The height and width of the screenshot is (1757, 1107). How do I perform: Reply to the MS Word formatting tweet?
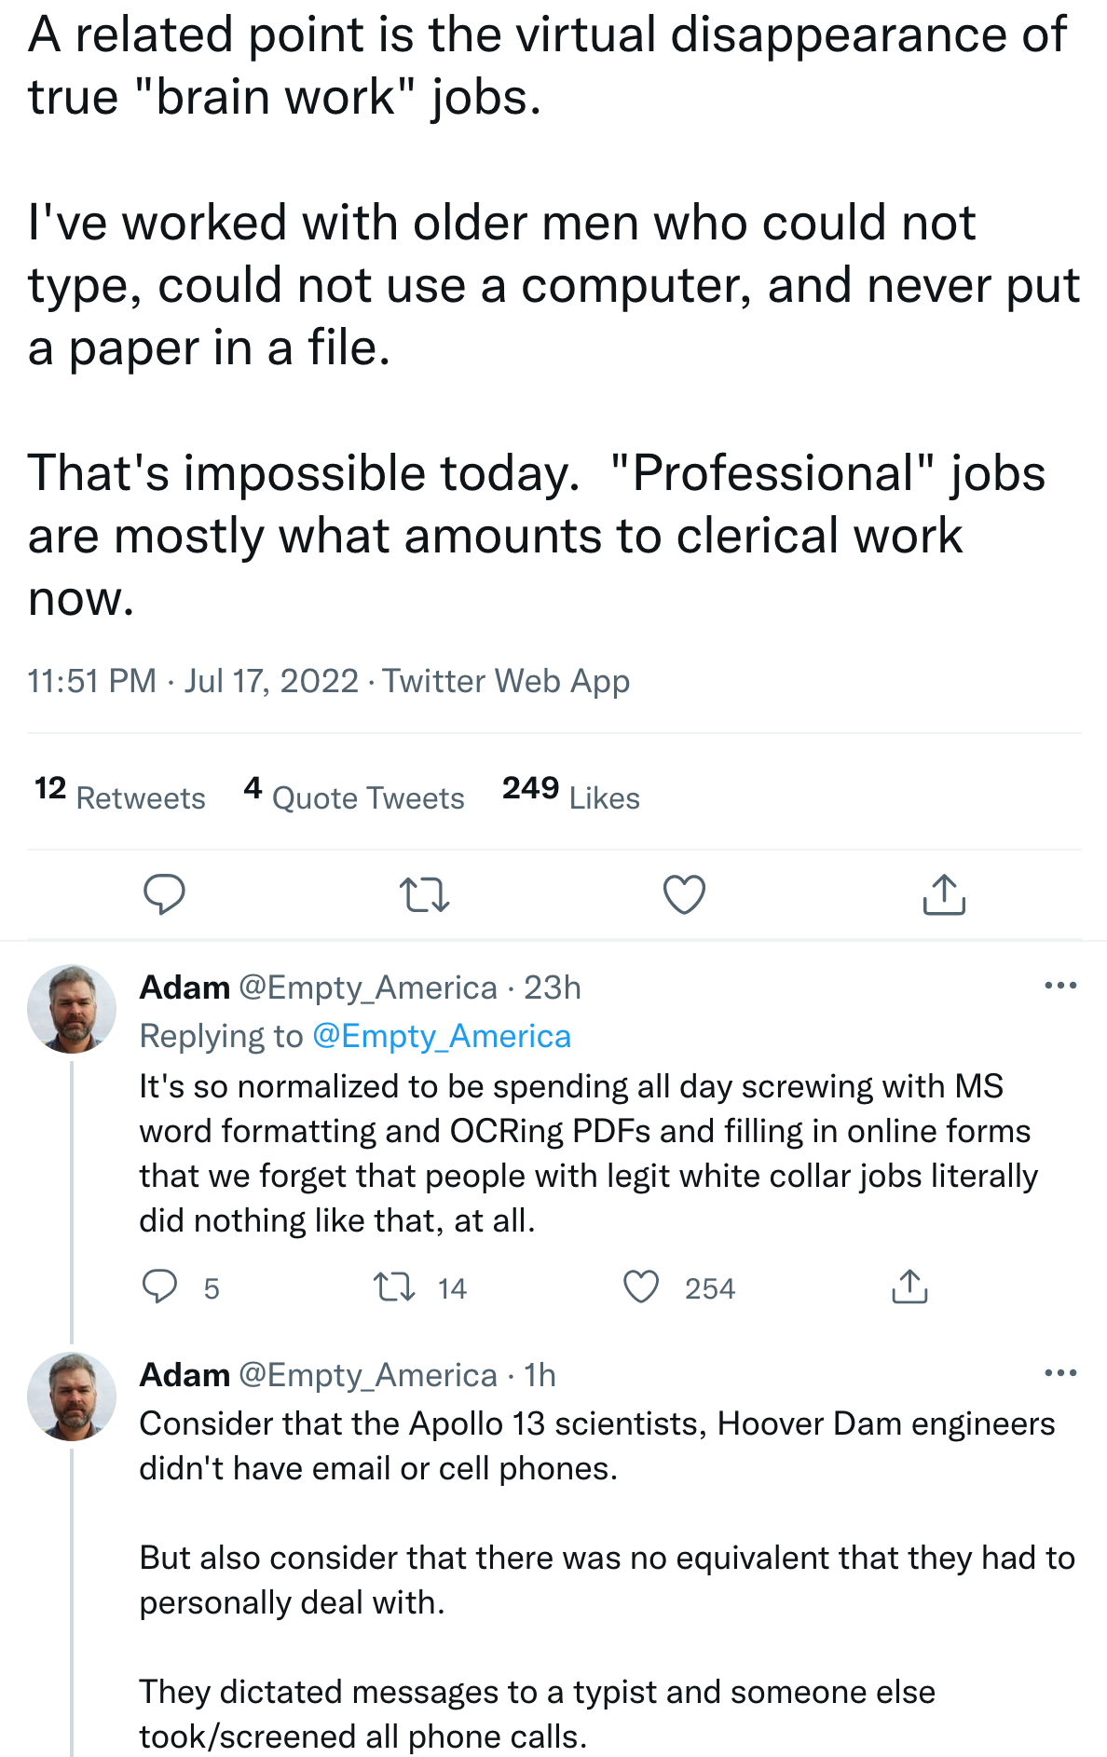(160, 1287)
